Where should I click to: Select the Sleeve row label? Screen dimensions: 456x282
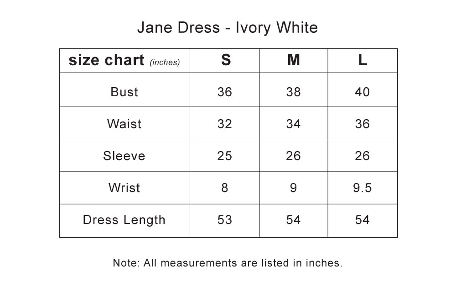[x=124, y=156]
